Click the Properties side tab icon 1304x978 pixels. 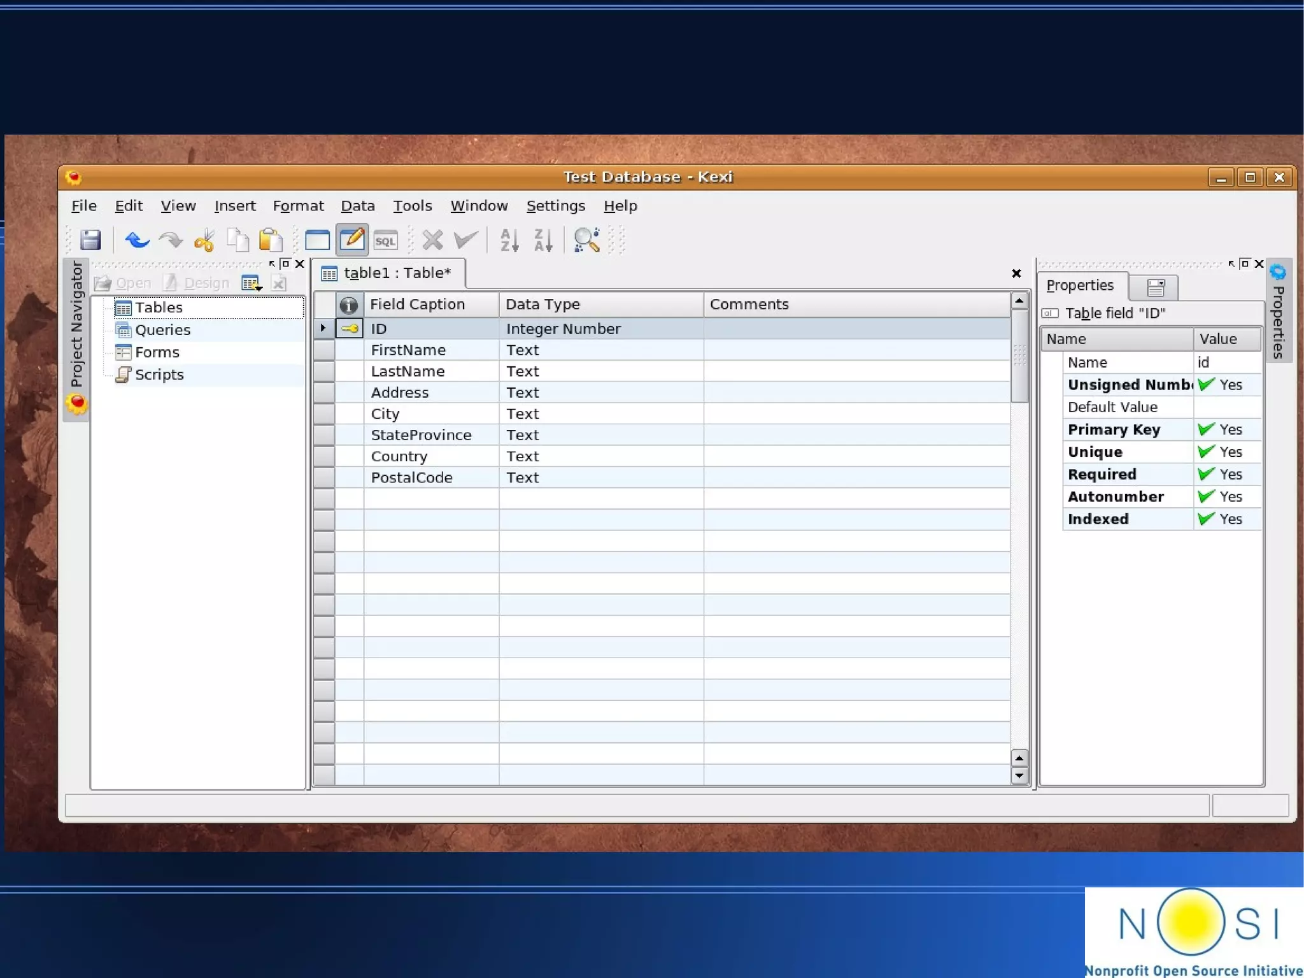(1278, 273)
